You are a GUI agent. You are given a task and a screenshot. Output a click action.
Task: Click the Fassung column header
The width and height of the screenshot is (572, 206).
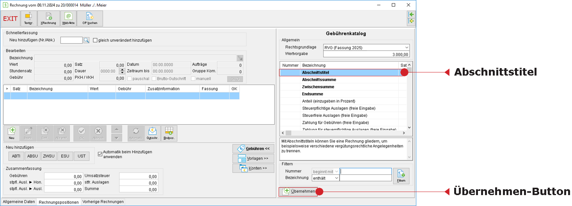pyautogui.click(x=214, y=89)
